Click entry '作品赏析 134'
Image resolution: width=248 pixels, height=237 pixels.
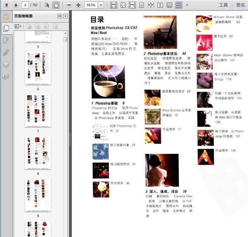[x=226, y=151]
